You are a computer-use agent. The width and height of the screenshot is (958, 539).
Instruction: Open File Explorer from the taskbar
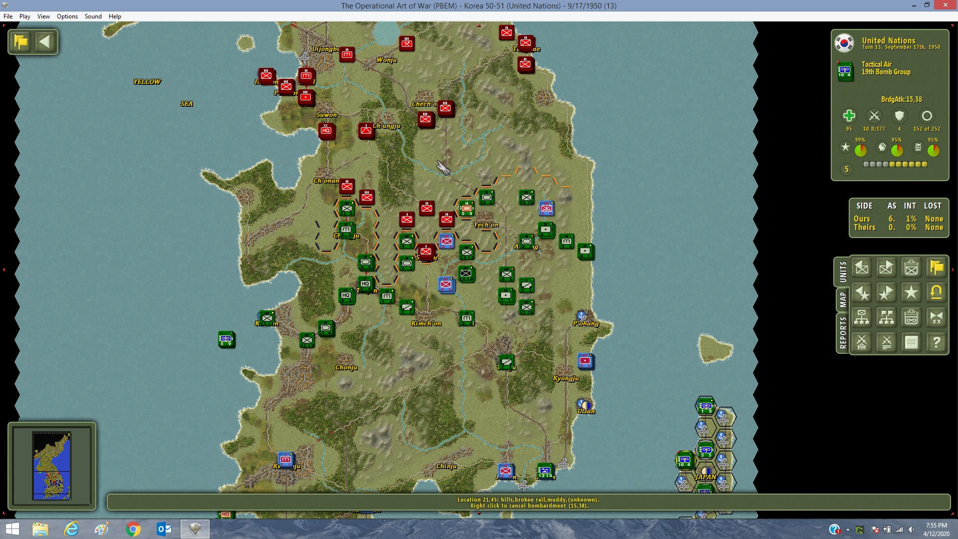[x=40, y=529]
